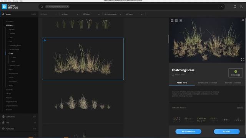Viewport: 246px width, 138px height.
Task: Select Flowering Plant subcategory
Action: (x=15, y=45)
